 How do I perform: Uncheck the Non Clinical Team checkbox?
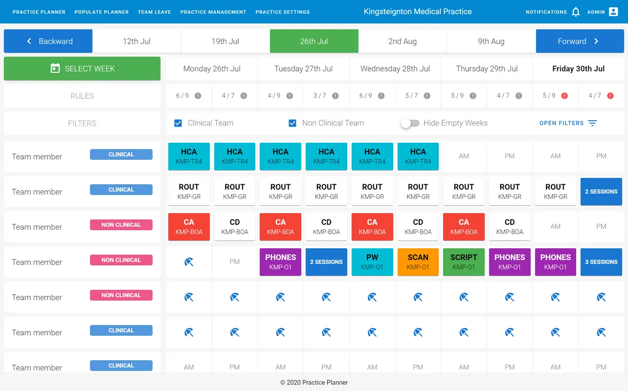(292, 123)
